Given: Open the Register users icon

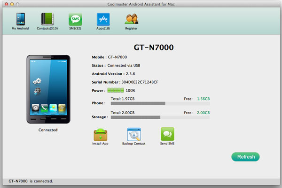Looking at the screenshot, I should (x=131, y=19).
